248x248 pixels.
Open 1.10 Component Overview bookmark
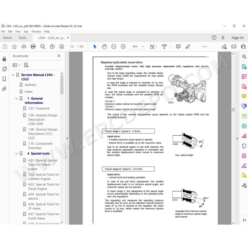tap(40, 146)
